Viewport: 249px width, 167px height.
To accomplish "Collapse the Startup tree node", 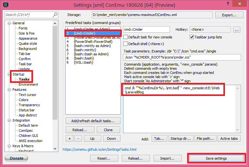I will [x=9, y=74].
